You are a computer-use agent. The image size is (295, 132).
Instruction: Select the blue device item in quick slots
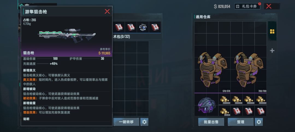(143, 27)
